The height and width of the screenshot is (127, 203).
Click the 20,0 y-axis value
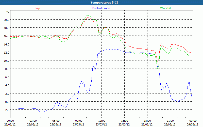pyautogui.click(x=7, y=20)
